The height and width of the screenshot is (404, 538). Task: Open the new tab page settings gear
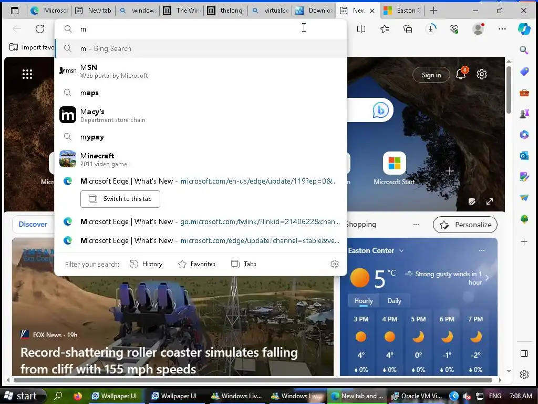[482, 74]
